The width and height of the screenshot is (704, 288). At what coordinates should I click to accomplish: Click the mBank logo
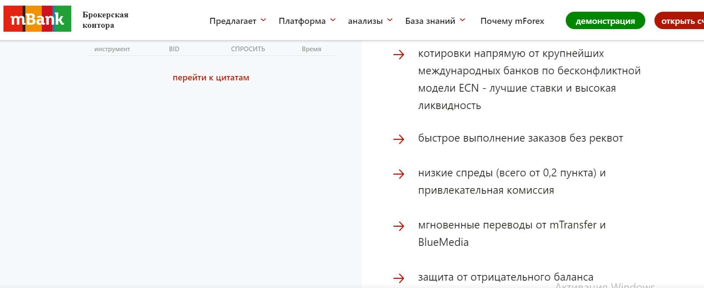[37, 19]
